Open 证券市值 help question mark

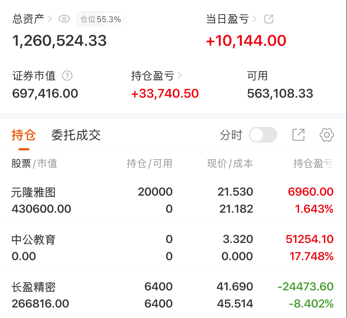(x=67, y=76)
